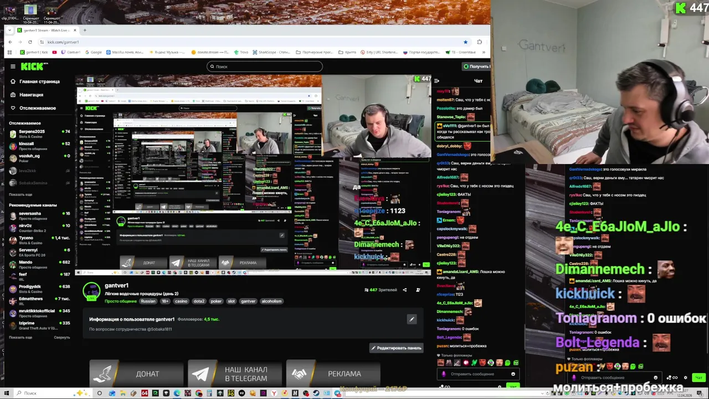Viewport: 709px width, 399px height.
Task: Open the emoji picker in chat input
Action: point(513,374)
